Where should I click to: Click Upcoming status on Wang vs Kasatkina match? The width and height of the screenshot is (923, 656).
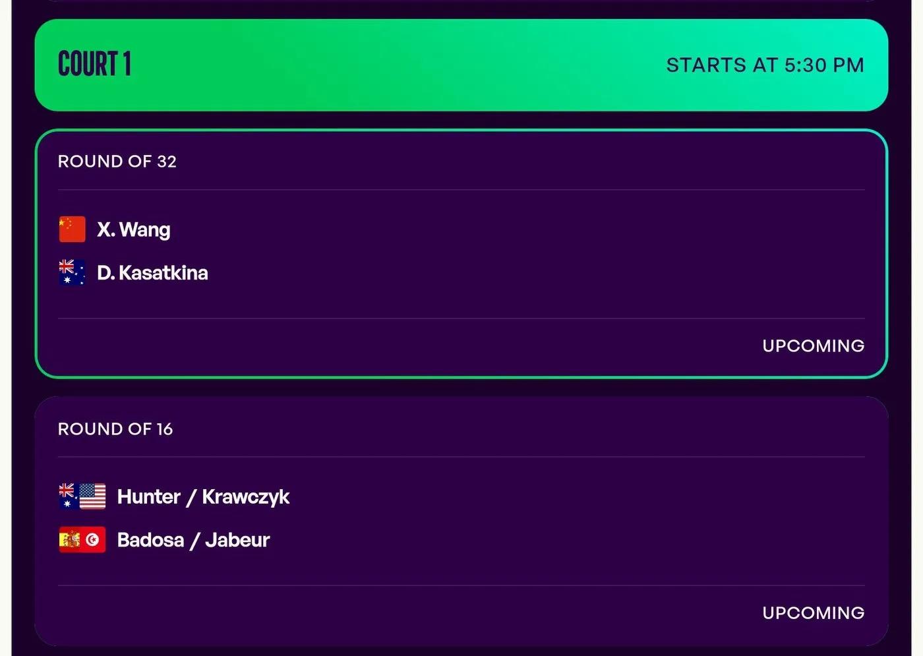click(813, 345)
